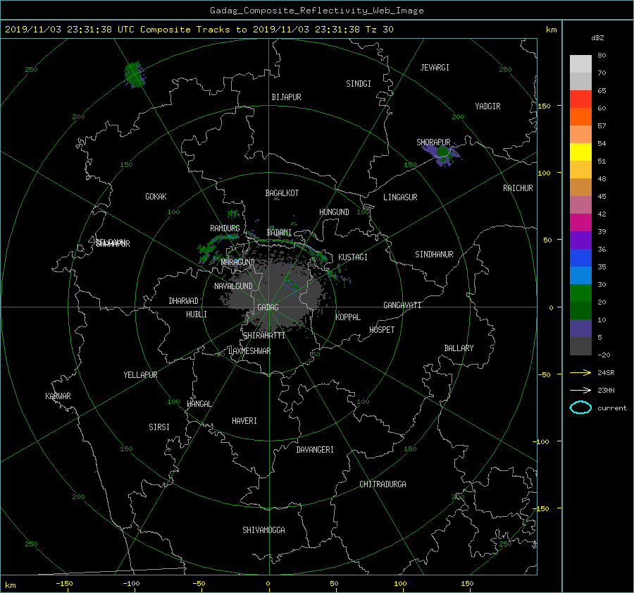Click the YELLAPUR city label
Viewport: 634px width, 593px height.
pos(140,375)
